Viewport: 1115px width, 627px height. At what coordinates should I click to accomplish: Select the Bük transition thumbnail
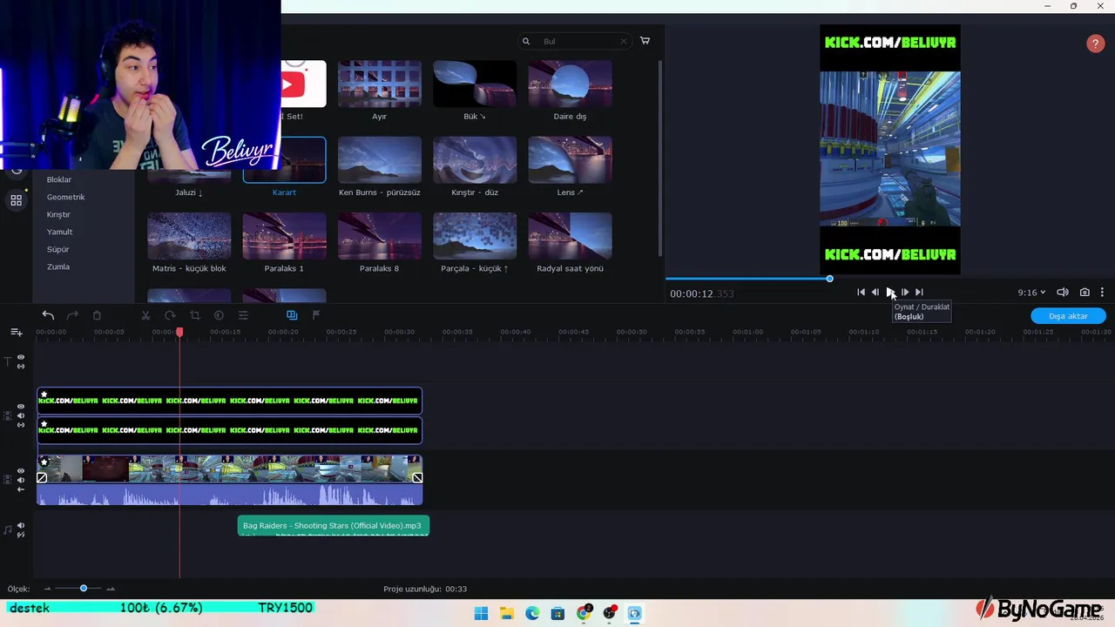click(x=475, y=84)
